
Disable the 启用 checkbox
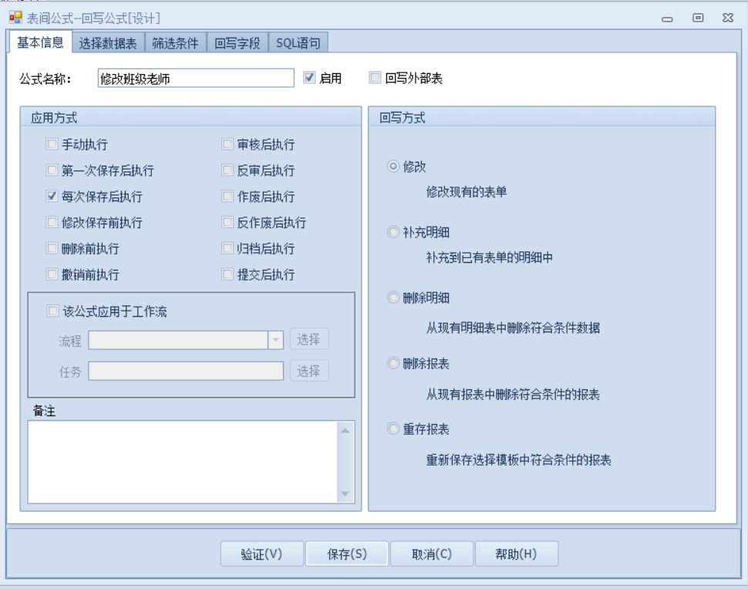click(x=309, y=78)
